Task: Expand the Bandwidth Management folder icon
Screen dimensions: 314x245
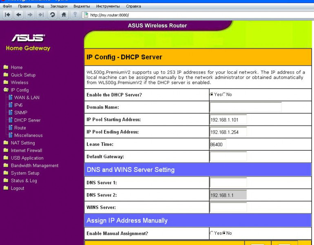Action: (x=6, y=165)
